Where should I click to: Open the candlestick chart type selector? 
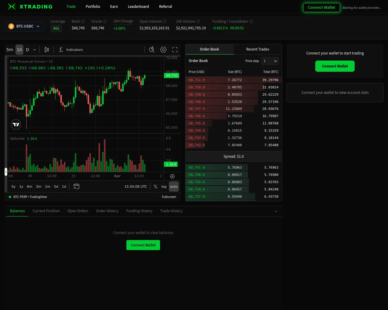(x=47, y=50)
